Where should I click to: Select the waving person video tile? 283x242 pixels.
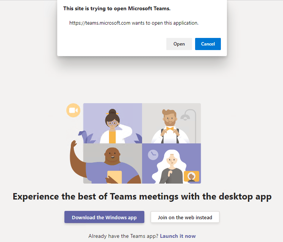click(113, 163)
